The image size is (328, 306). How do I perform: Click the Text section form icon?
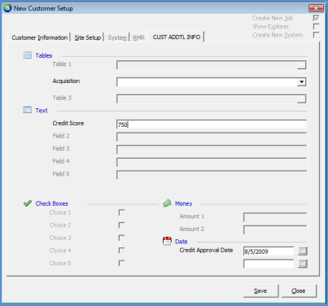(27, 110)
